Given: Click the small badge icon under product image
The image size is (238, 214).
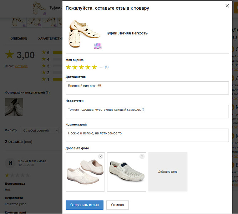Looking at the screenshot, I should [x=98, y=46].
